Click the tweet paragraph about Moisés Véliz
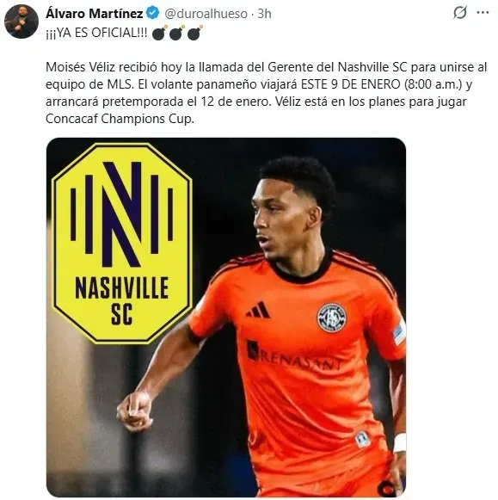498x500 pixels. click(x=267, y=93)
